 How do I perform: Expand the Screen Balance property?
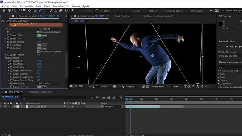5,42
